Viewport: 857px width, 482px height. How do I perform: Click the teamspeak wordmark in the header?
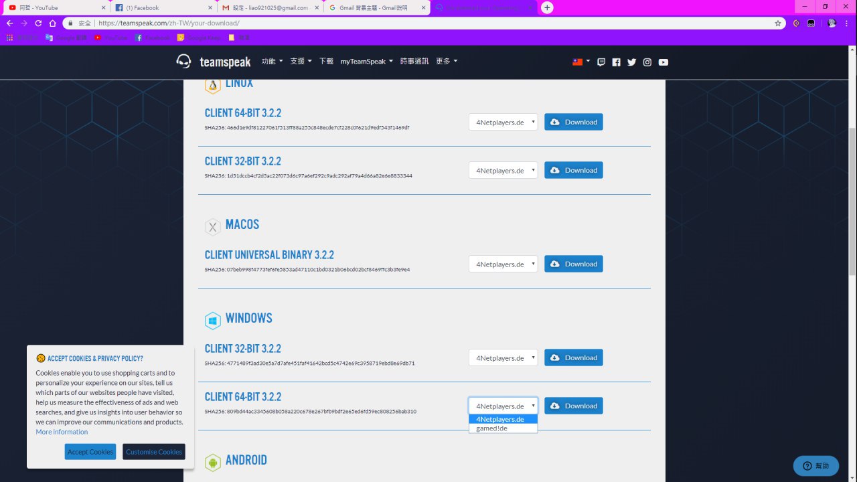click(225, 62)
